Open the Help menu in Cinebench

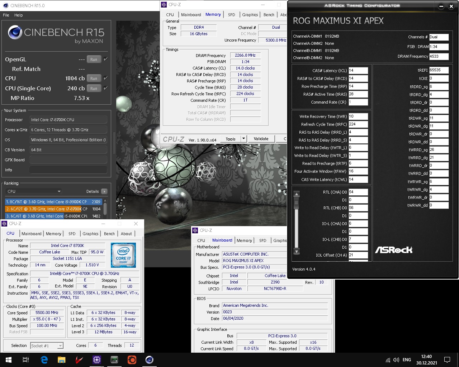19,15
